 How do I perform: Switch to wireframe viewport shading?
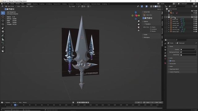pos(154,6)
